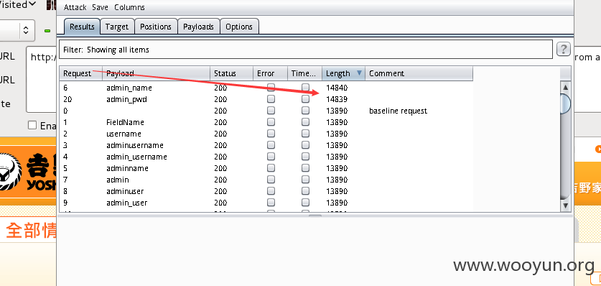The width and height of the screenshot is (601, 286).
Task: Switch to the Results tab
Action: click(x=82, y=27)
